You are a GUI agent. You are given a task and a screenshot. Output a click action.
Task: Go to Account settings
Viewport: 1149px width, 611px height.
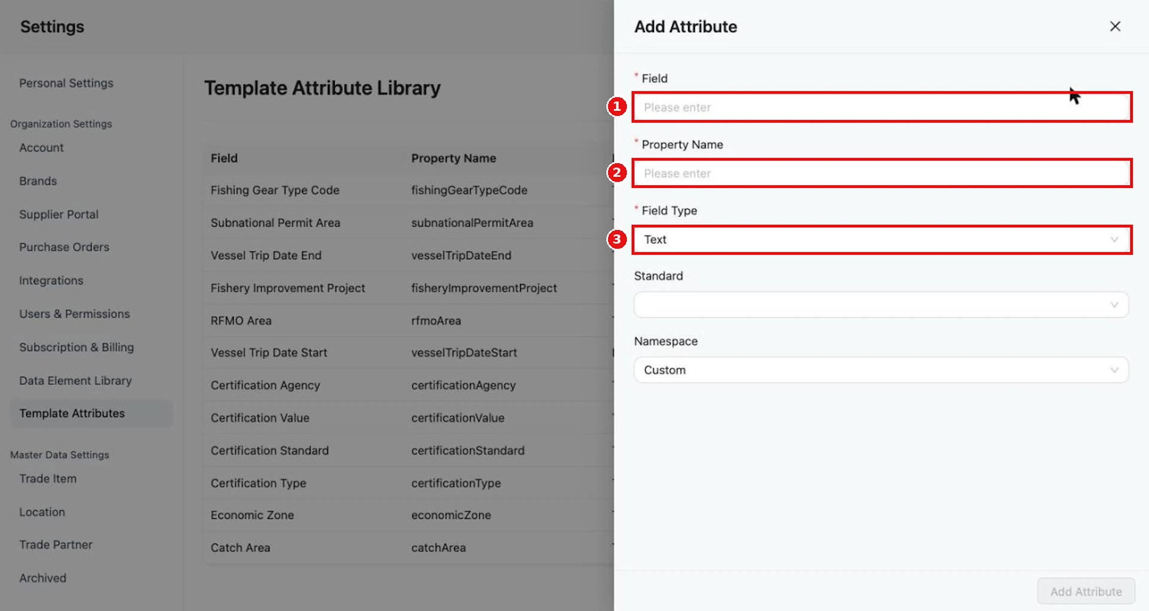click(x=41, y=147)
